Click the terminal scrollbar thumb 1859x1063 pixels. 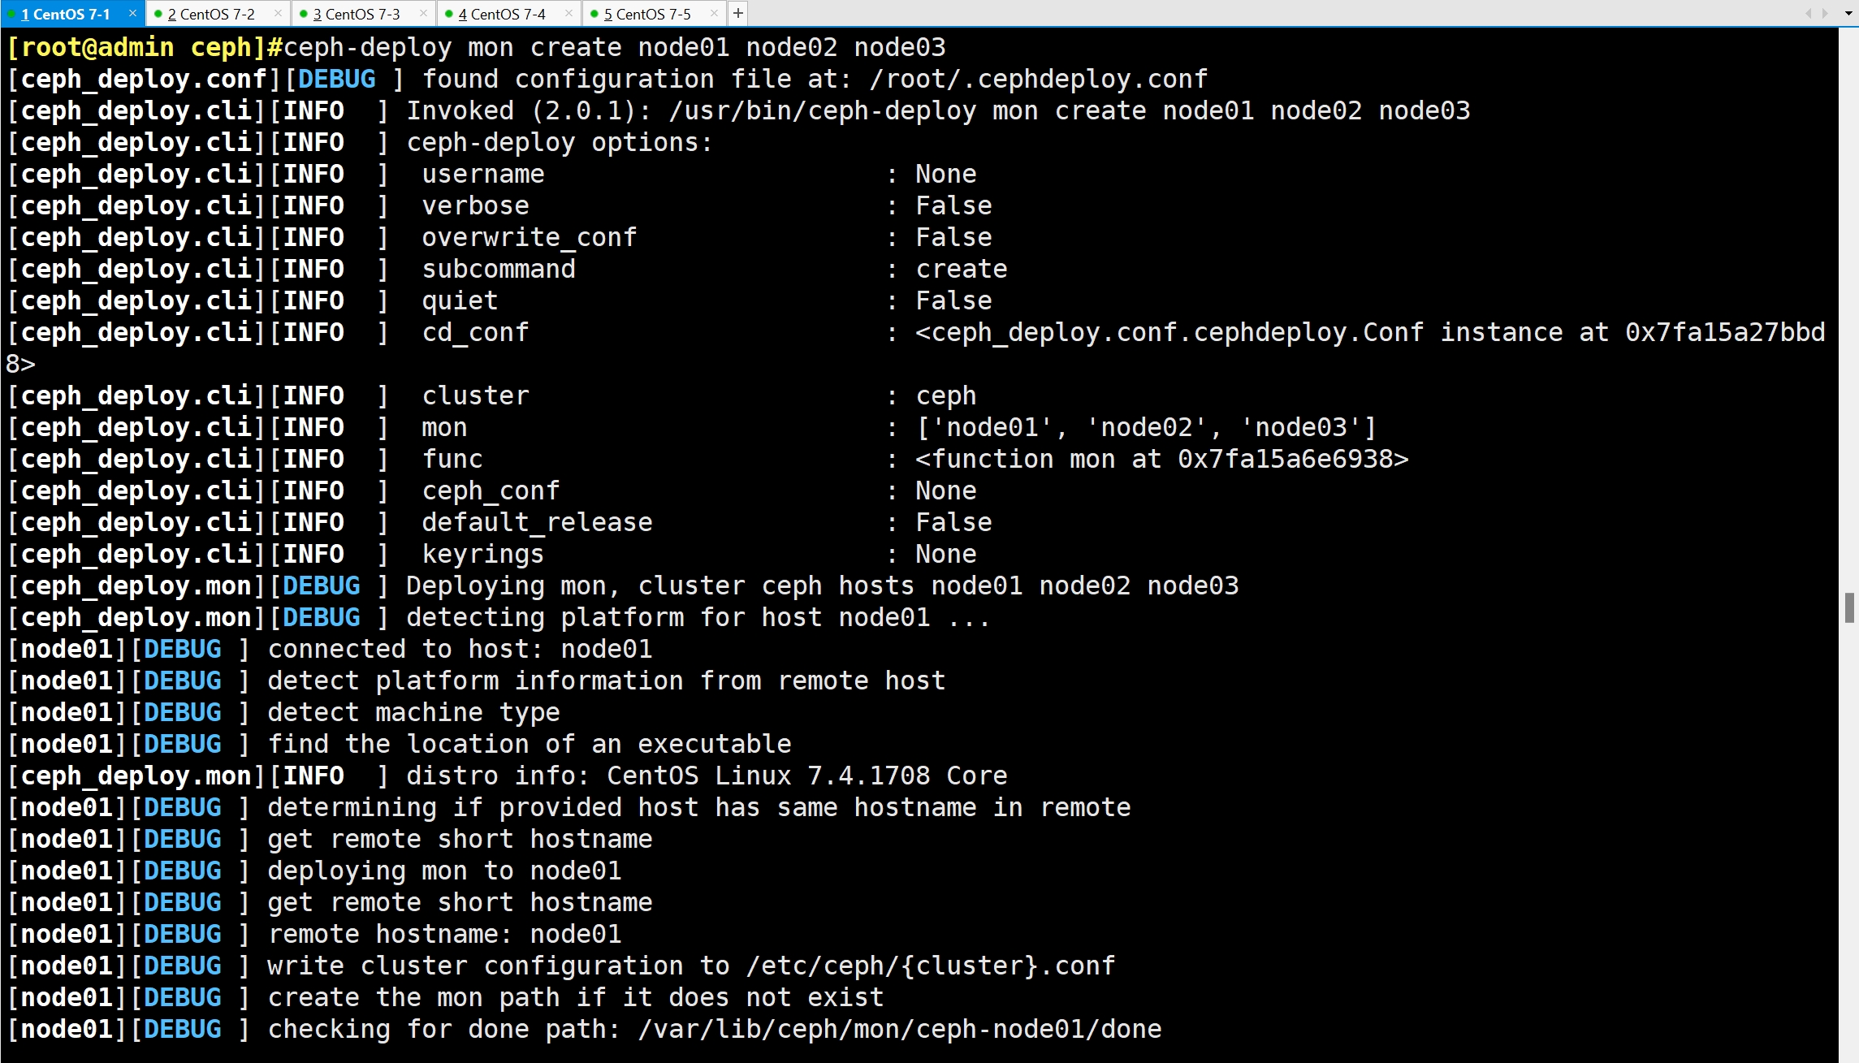pos(1849,607)
